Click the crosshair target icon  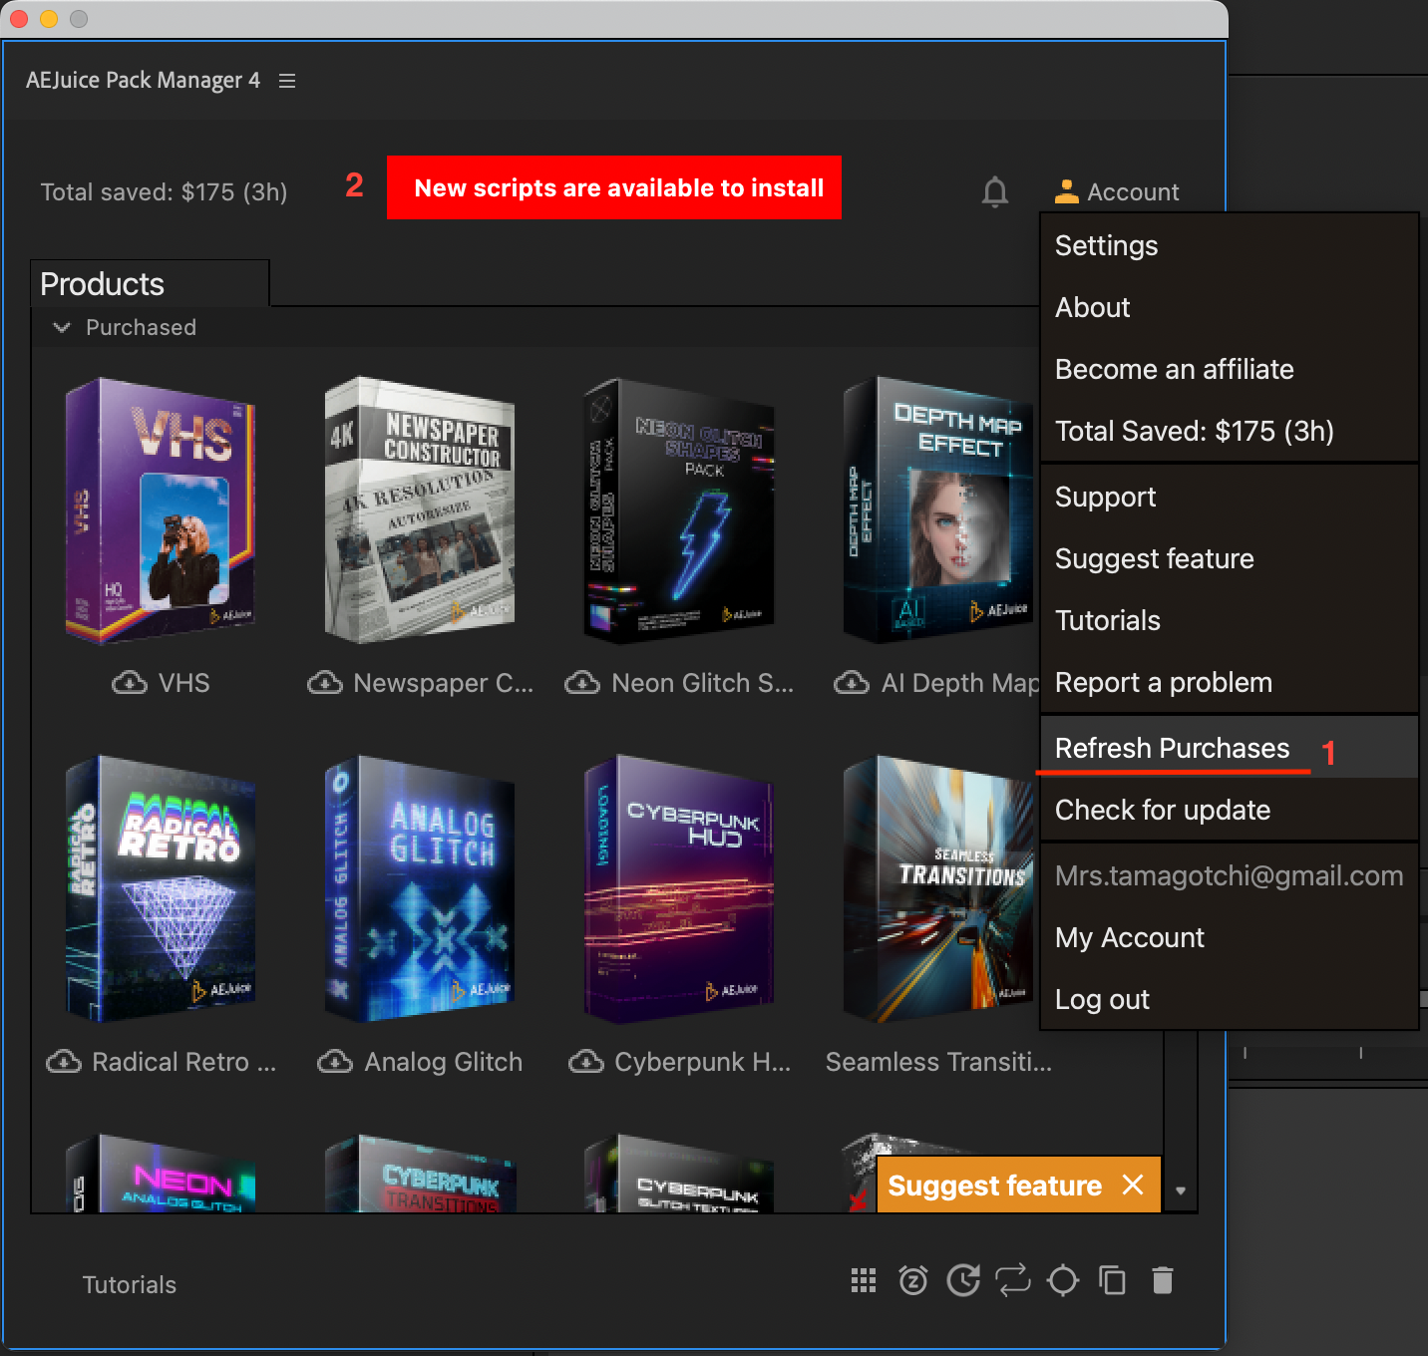click(1063, 1280)
